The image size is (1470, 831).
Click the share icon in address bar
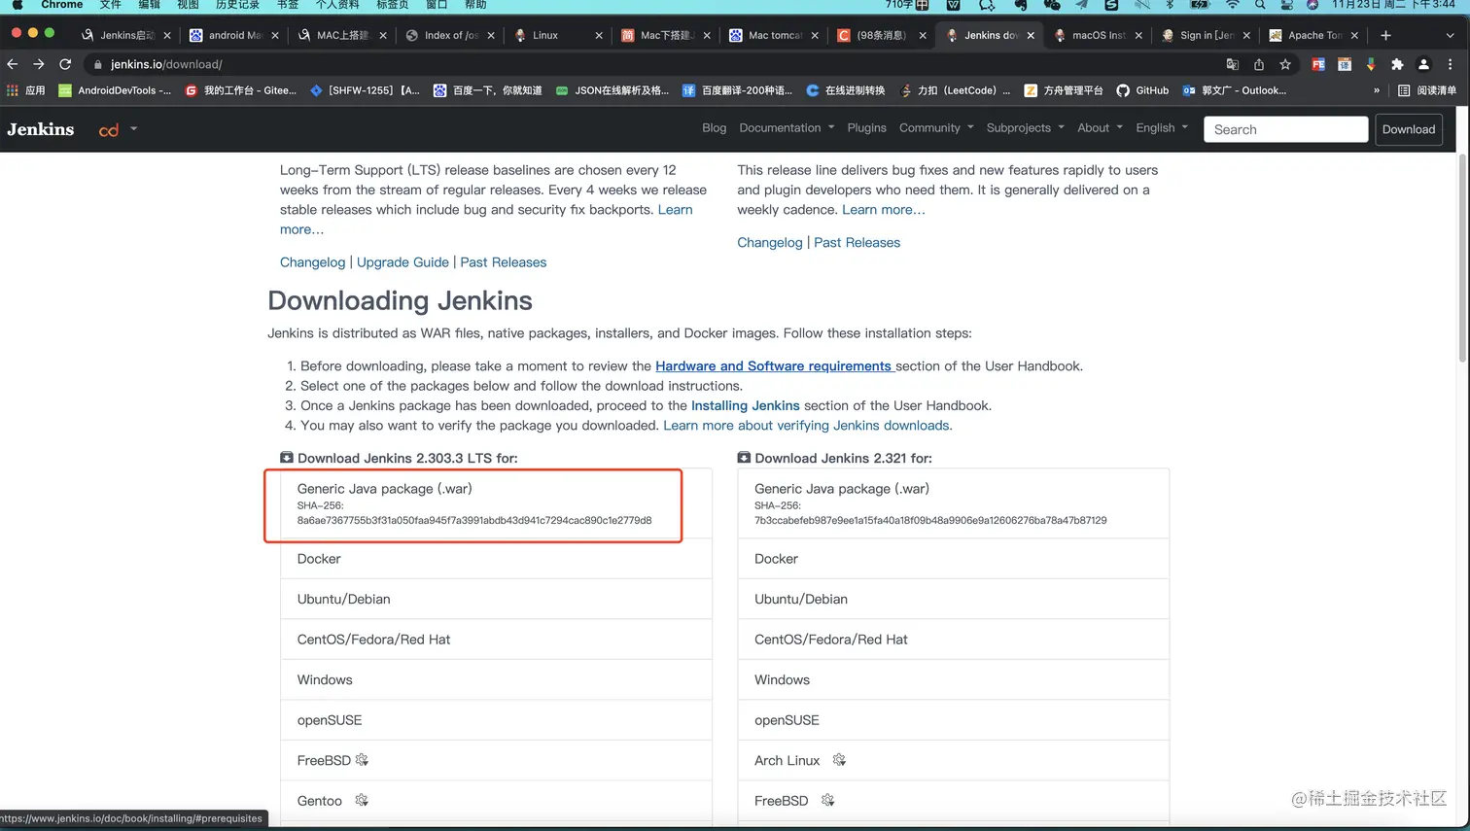point(1259,64)
